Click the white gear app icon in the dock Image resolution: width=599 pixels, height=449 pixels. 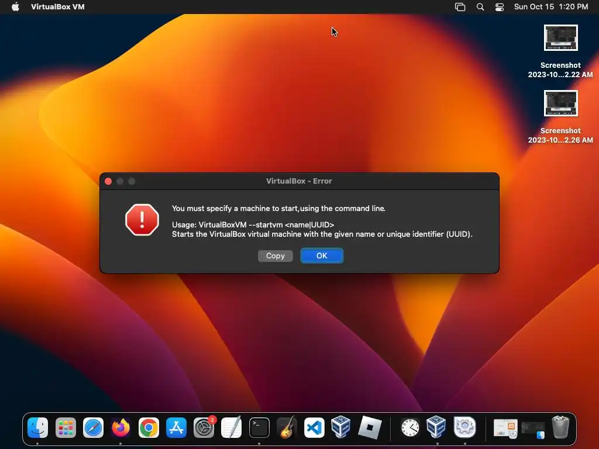pyautogui.click(x=464, y=427)
